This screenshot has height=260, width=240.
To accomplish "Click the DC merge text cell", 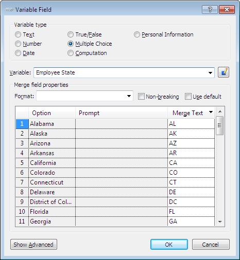I will coord(191,202).
